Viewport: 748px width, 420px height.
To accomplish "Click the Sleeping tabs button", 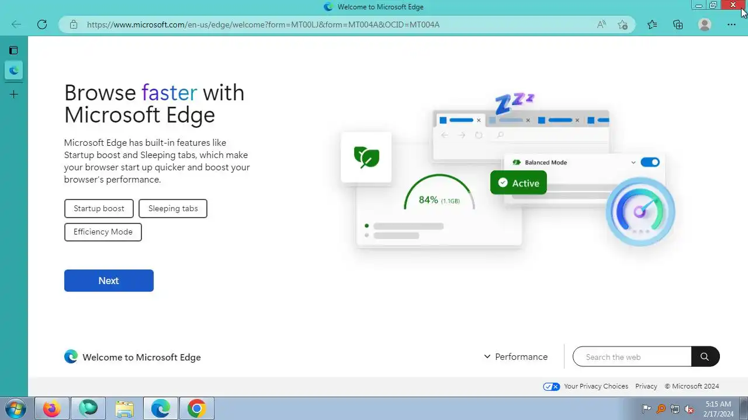I will [x=173, y=208].
